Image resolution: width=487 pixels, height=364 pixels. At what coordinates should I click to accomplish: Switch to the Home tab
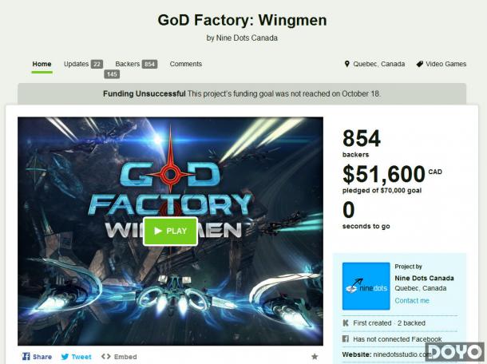coord(42,64)
